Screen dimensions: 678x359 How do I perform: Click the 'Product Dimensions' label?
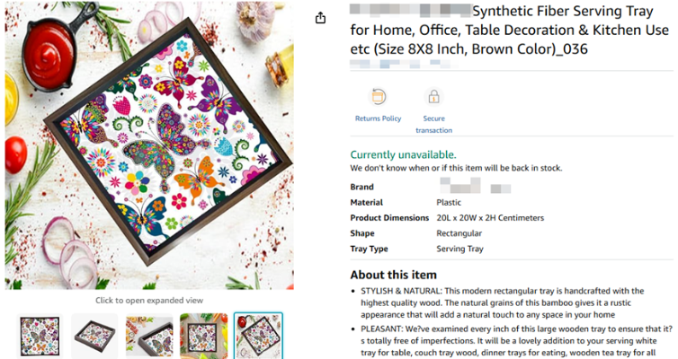[389, 217]
